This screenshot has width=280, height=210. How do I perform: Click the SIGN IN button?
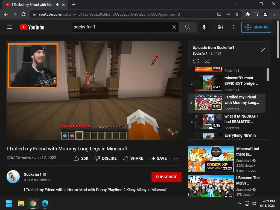point(256,27)
